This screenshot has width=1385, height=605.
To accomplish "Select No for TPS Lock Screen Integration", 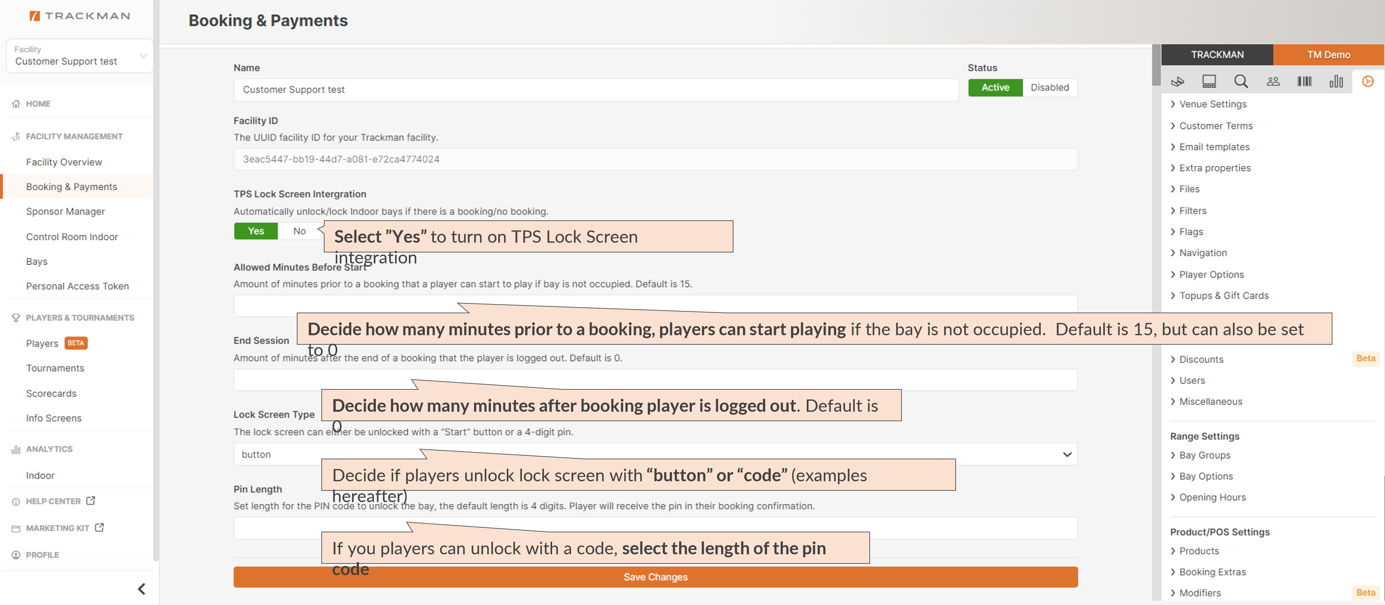I will pos(299,231).
